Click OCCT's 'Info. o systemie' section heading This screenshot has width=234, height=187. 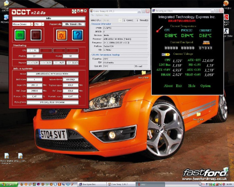23,68
